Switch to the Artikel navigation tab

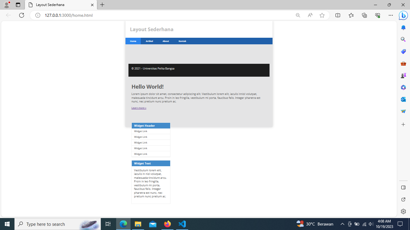(x=149, y=41)
